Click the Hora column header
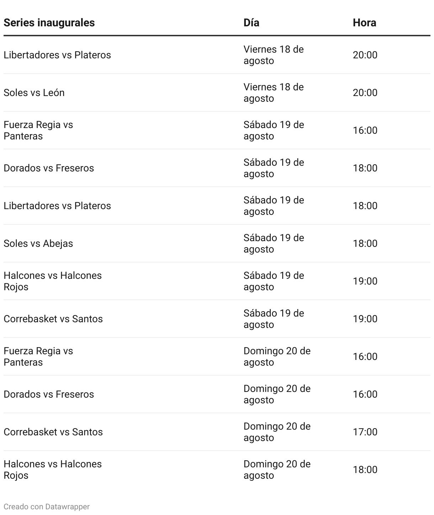 (x=364, y=23)
